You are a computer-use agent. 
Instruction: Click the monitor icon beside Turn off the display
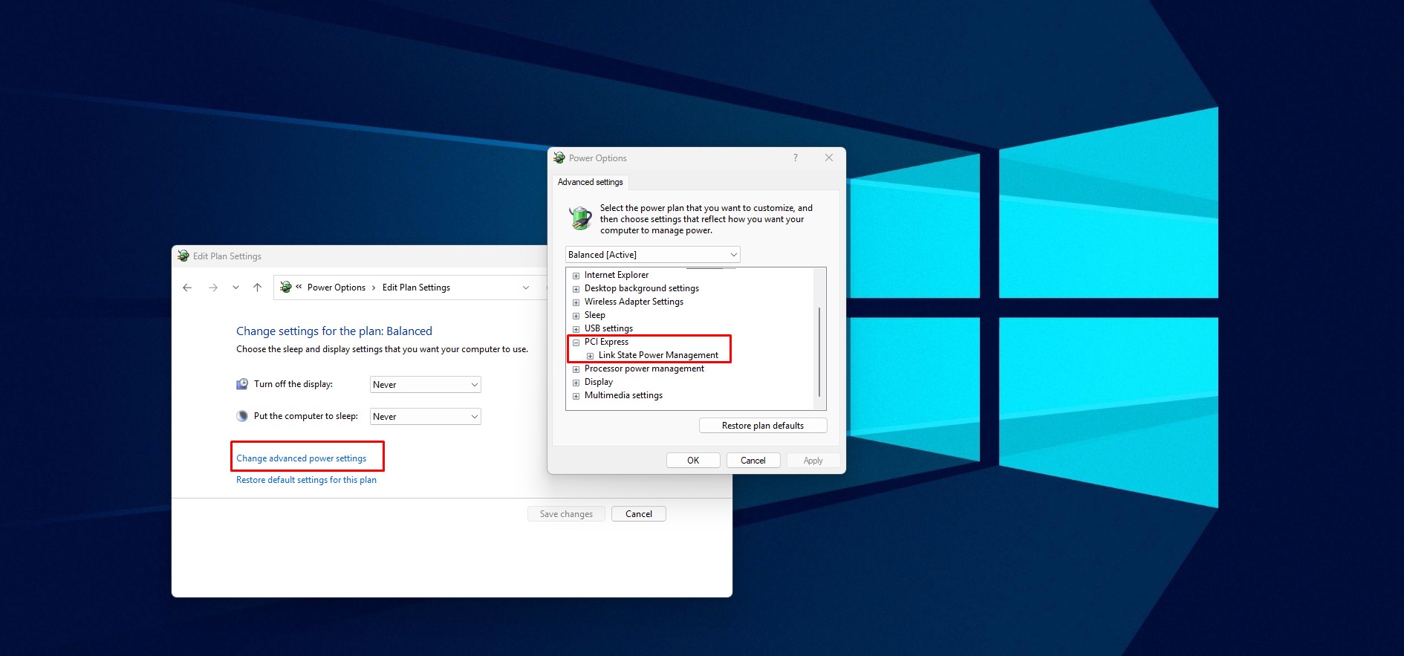[x=242, y=384]
